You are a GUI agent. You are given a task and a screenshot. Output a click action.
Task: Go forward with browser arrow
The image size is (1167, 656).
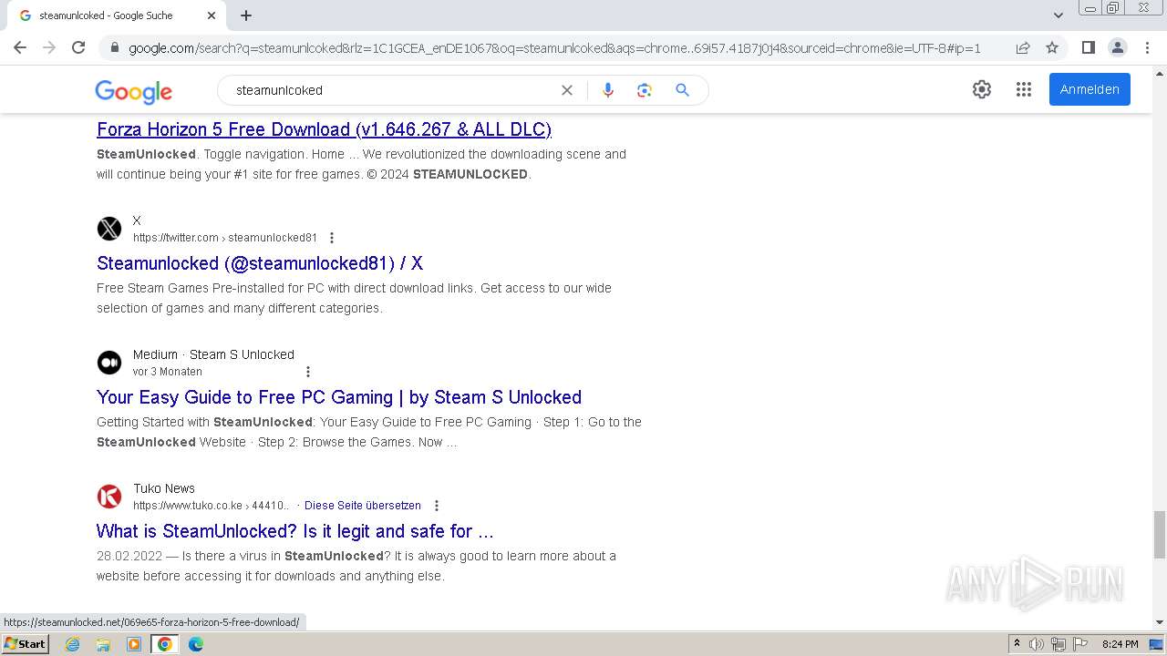click(x=49, y=47)
